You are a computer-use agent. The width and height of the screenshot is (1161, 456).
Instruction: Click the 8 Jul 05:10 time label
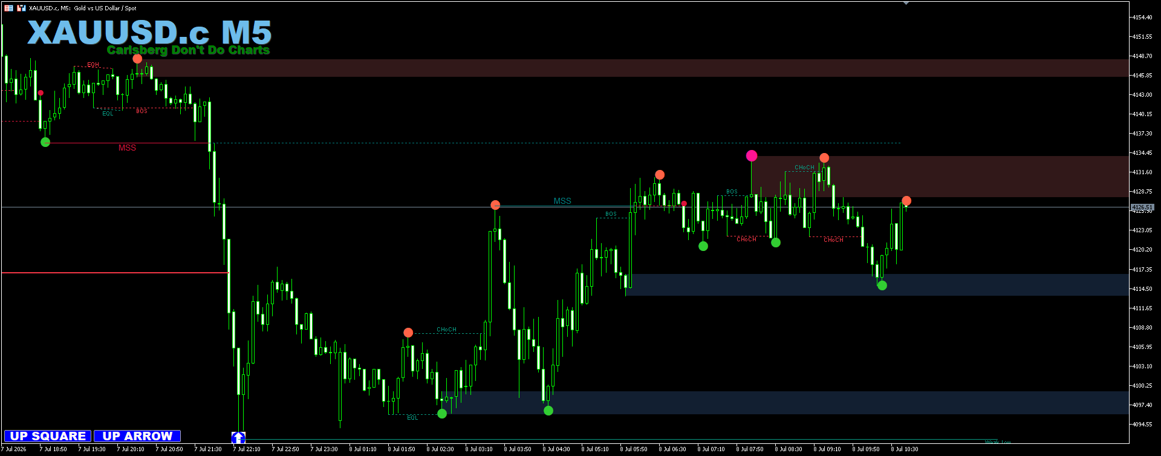(x=597, y=449)
